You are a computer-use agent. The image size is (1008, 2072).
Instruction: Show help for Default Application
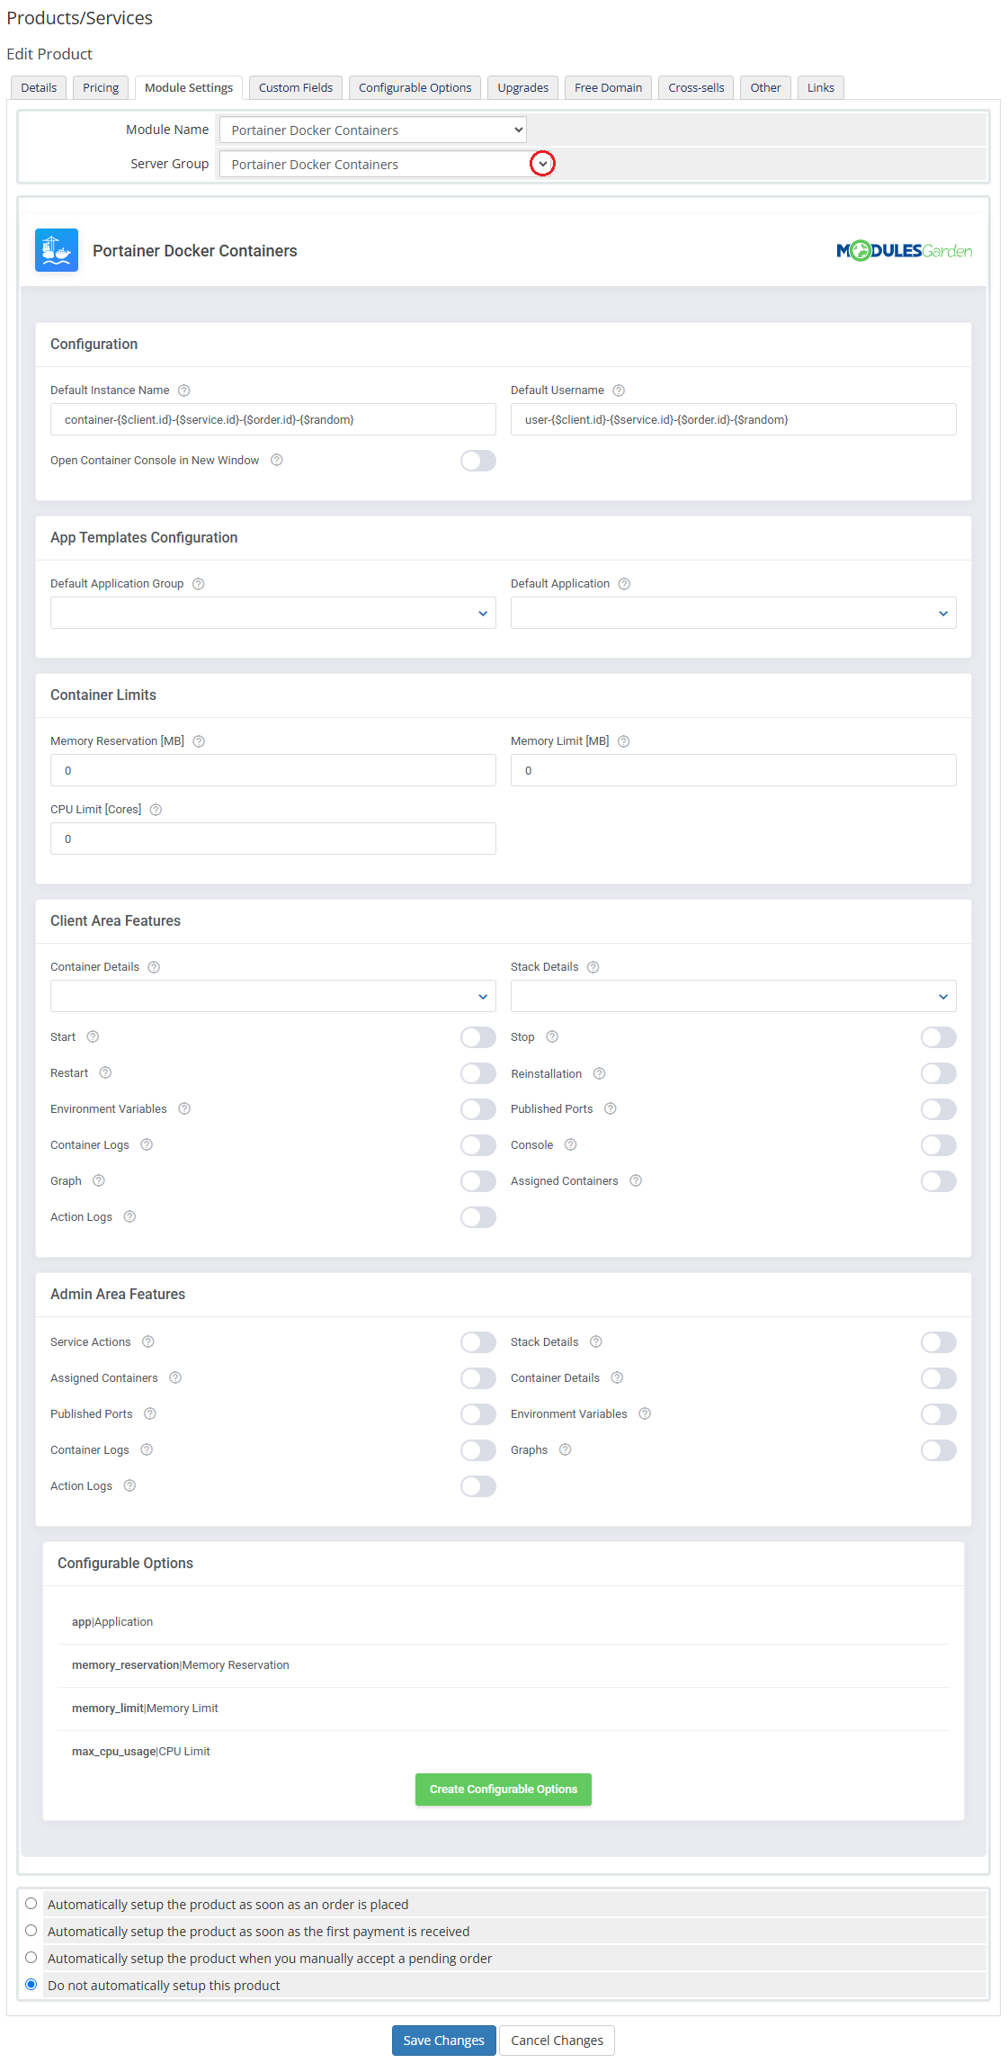[624, 584]
